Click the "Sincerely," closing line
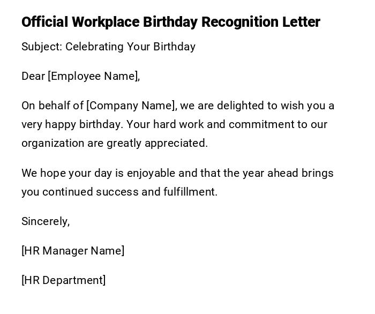Viewport: 375px width, 314px height. tap(46, 221)
